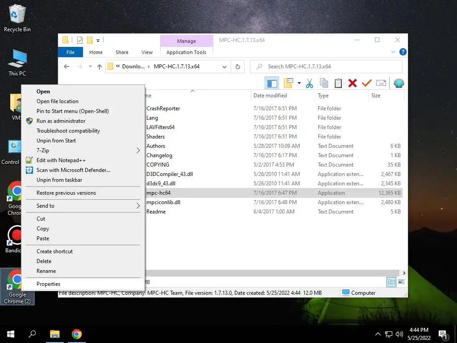Click the globe shell icon in toolbar
This screenshot has width=457, height=343.
click(x=399, y=83)
